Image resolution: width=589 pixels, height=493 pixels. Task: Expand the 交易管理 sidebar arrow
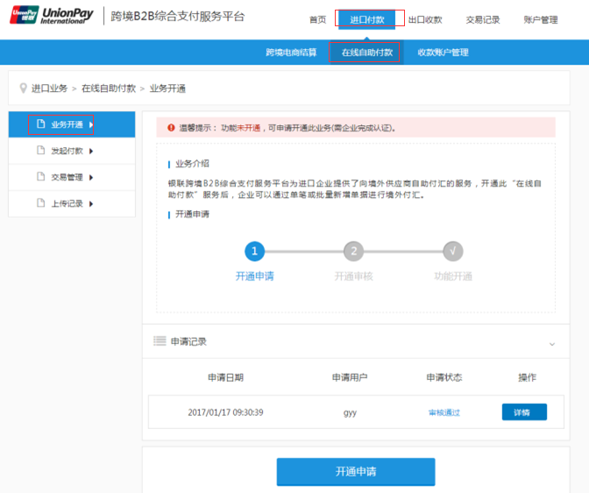tap(90, 177)
